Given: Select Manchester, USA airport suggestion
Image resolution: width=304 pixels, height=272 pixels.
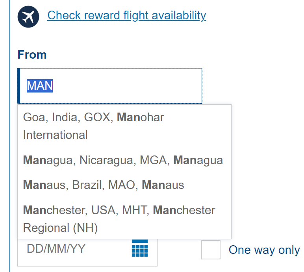Looking at the screenshot, I should 119,219.
